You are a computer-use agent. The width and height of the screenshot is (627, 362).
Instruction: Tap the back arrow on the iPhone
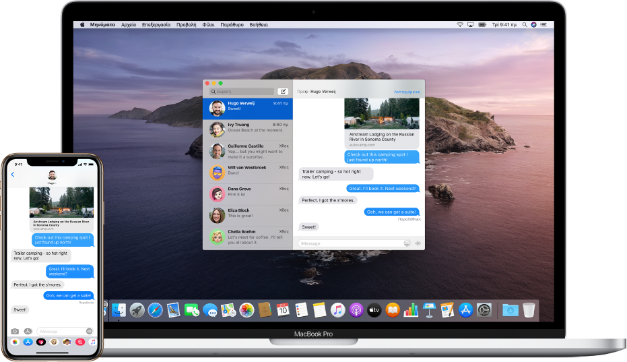(x=13, y=175)
